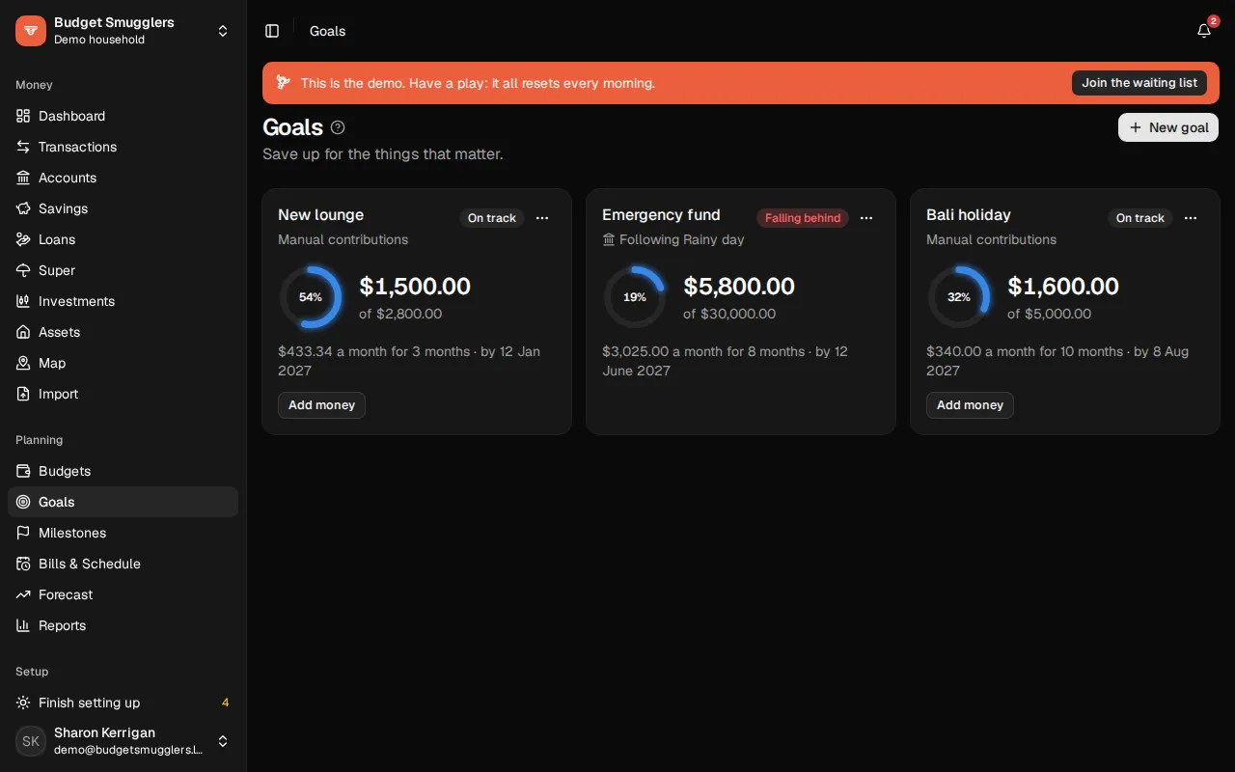Click the Assets house icon
Image resolution: width=1235 pixels, height=772 pixels.
click(23, 332)
